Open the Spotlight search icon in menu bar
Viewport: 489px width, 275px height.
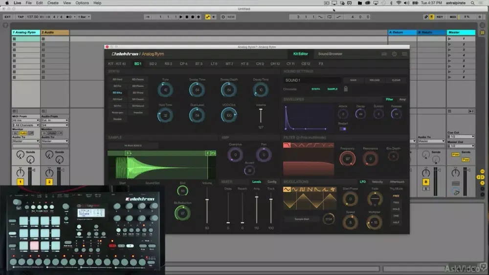473,3
